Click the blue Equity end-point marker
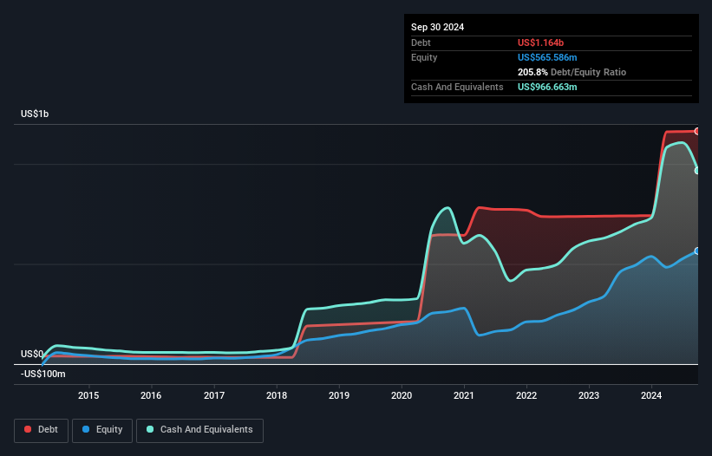Image resolution: width=712 pixels, height=456 pixels. tap(697, 251)
